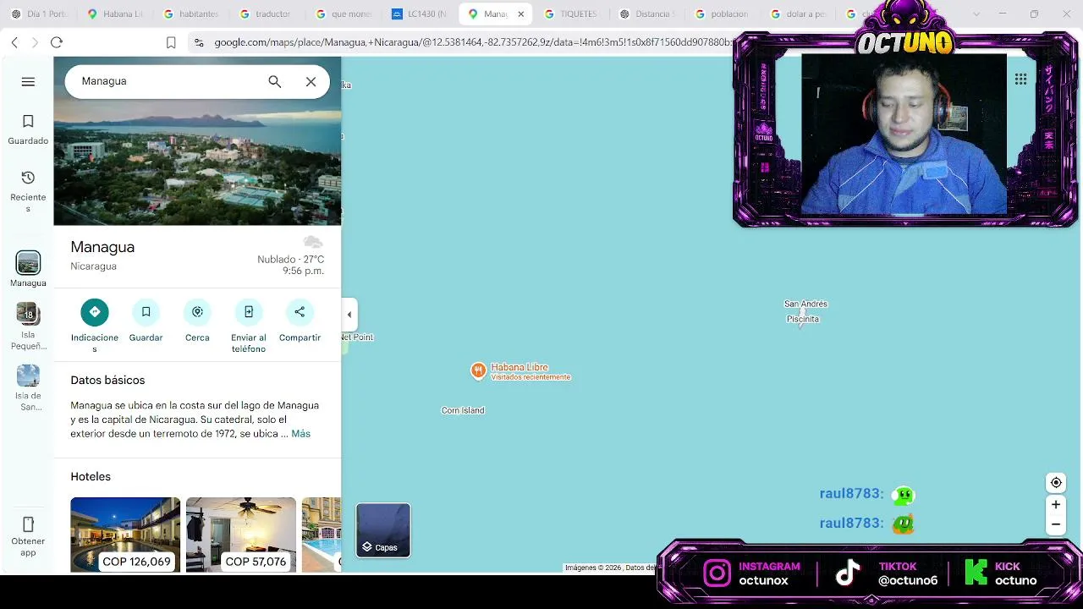This screenshot has height=609, width=1083.
Task: Open the Guardado saved places panel
Action: [28, 130]
